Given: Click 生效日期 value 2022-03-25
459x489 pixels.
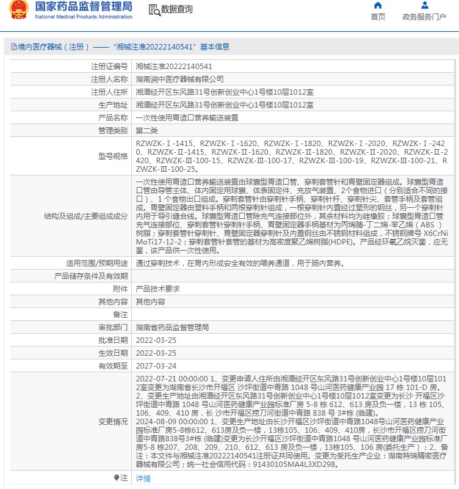Looking at the screenshot, I should point(156,353).
